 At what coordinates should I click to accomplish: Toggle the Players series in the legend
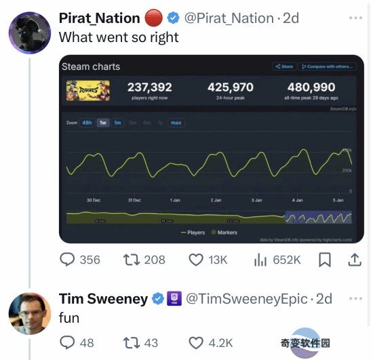tap(193, 233)
